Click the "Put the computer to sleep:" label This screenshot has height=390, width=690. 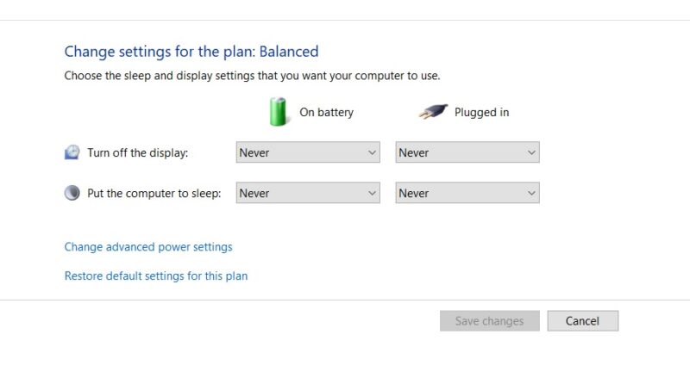pyautogui.click(x=154, y=193)
